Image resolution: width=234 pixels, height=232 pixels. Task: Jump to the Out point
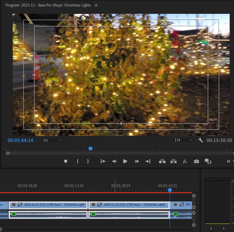click(x=148, y=161)
